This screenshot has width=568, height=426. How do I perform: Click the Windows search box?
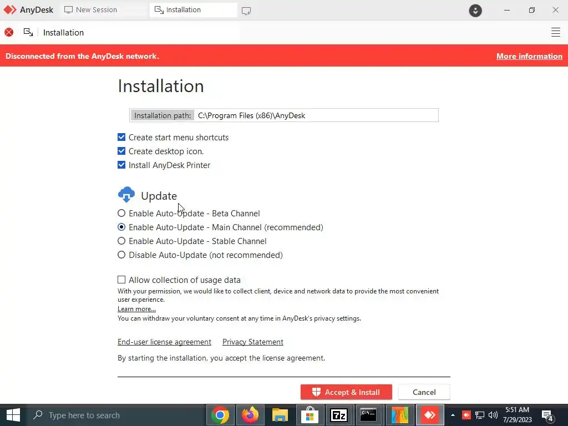pyautogui.click(x=116, y=415)
